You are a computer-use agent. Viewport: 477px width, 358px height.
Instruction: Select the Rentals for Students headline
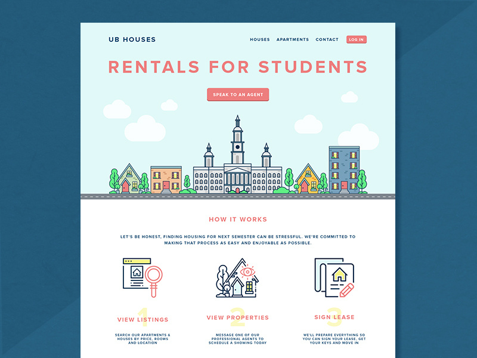[x=238, y=67]
